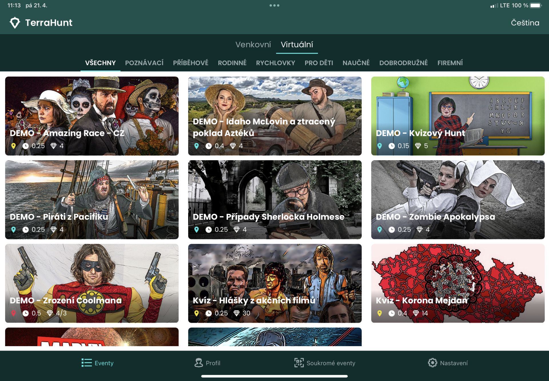Tap clock icon on Amazing Race card
The height and width of the screenshot is (381, 549).
pos(26,146)
